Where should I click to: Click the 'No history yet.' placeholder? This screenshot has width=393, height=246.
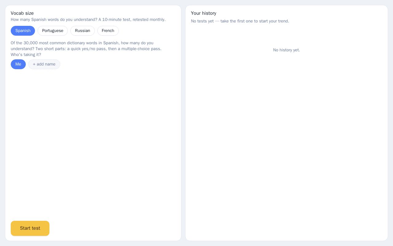pyautogui.click(x=286, y=50)
